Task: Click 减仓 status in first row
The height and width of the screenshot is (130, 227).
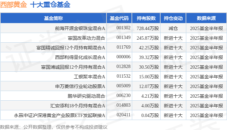Action: [x=173, y=28]
